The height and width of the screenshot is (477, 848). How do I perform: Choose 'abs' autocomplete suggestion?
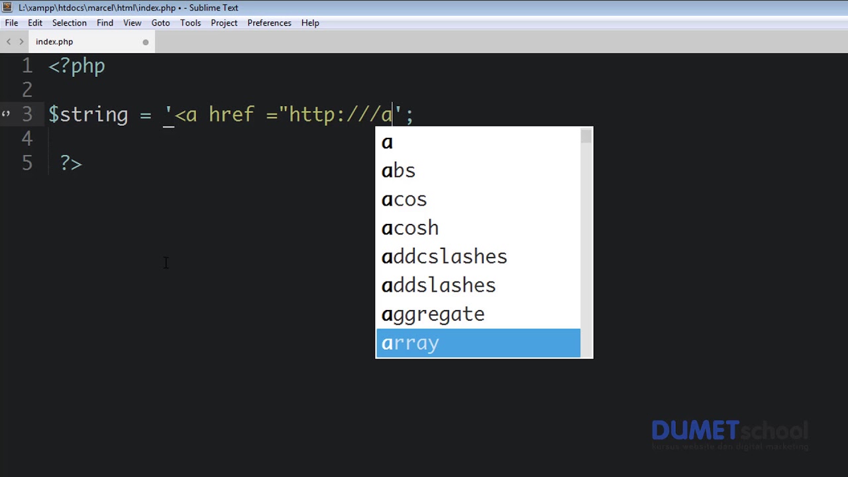click(x=478, y=171)
